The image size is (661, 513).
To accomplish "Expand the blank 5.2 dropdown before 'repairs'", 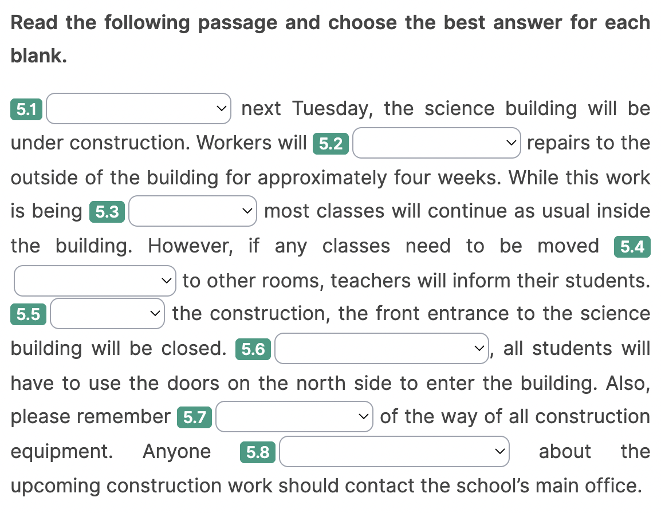I will coord(436,143).
